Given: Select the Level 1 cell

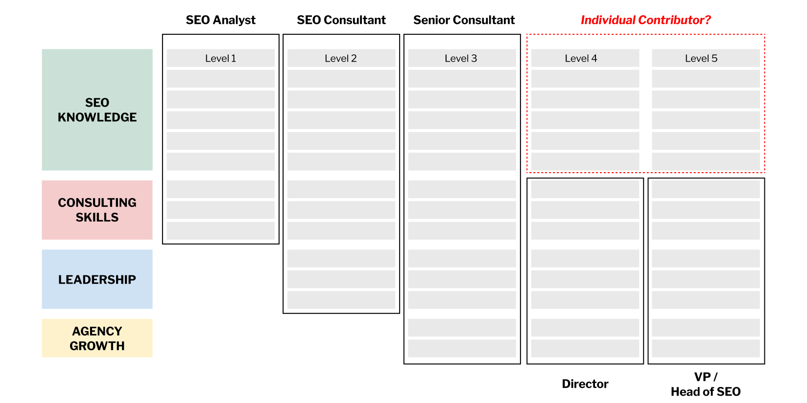Looking at the screenshot, I should [221, 58].
